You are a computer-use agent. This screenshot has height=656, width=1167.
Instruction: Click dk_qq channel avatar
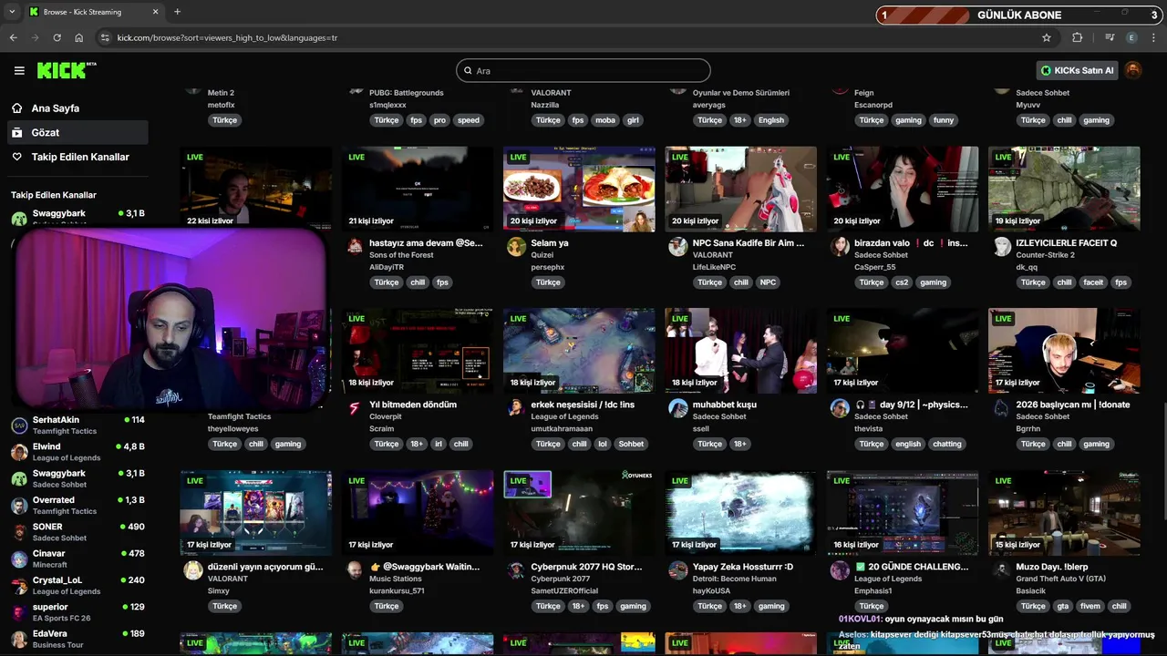coord(1001,246)
